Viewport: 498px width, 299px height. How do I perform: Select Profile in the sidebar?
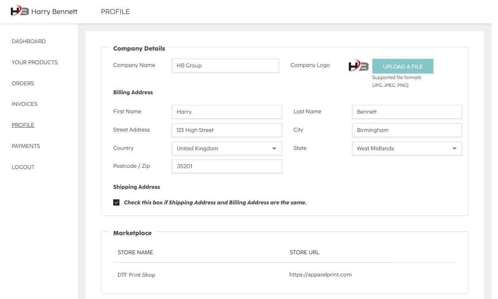pyautogui.click(x=23, y=125)
